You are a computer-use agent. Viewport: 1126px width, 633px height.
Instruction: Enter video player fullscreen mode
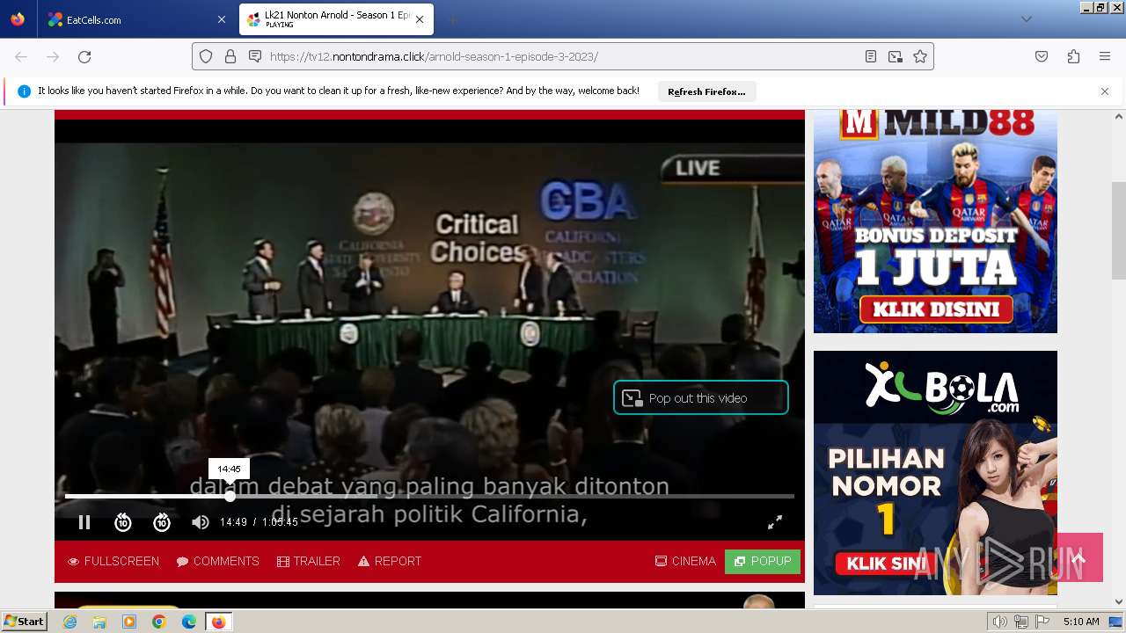775,522
